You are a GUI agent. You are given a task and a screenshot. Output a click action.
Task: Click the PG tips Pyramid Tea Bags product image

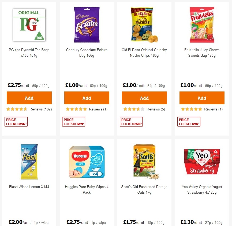[x=29, y=25]
